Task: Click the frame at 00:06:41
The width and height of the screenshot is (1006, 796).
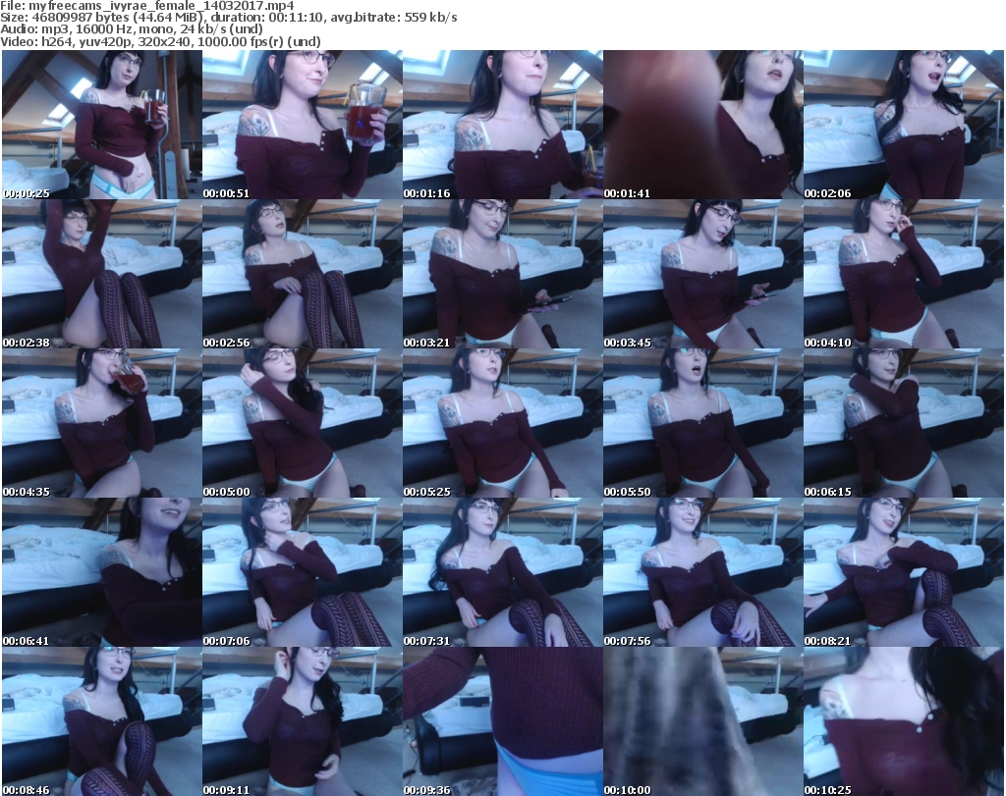Action: click(102, 572)
